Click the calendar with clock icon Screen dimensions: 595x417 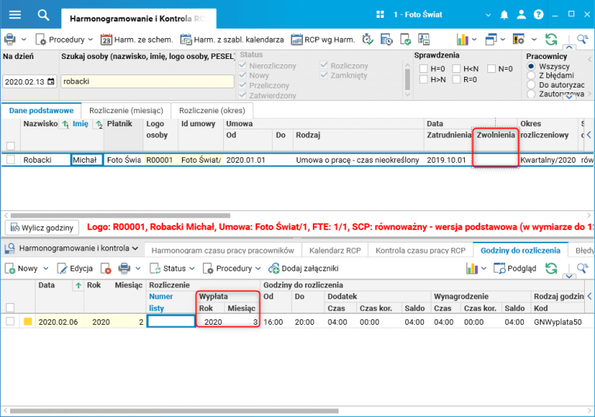coord(387,40)
